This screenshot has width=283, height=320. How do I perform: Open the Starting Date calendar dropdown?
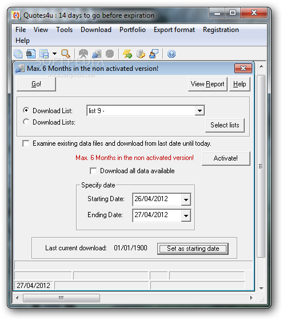coord(186,199)
